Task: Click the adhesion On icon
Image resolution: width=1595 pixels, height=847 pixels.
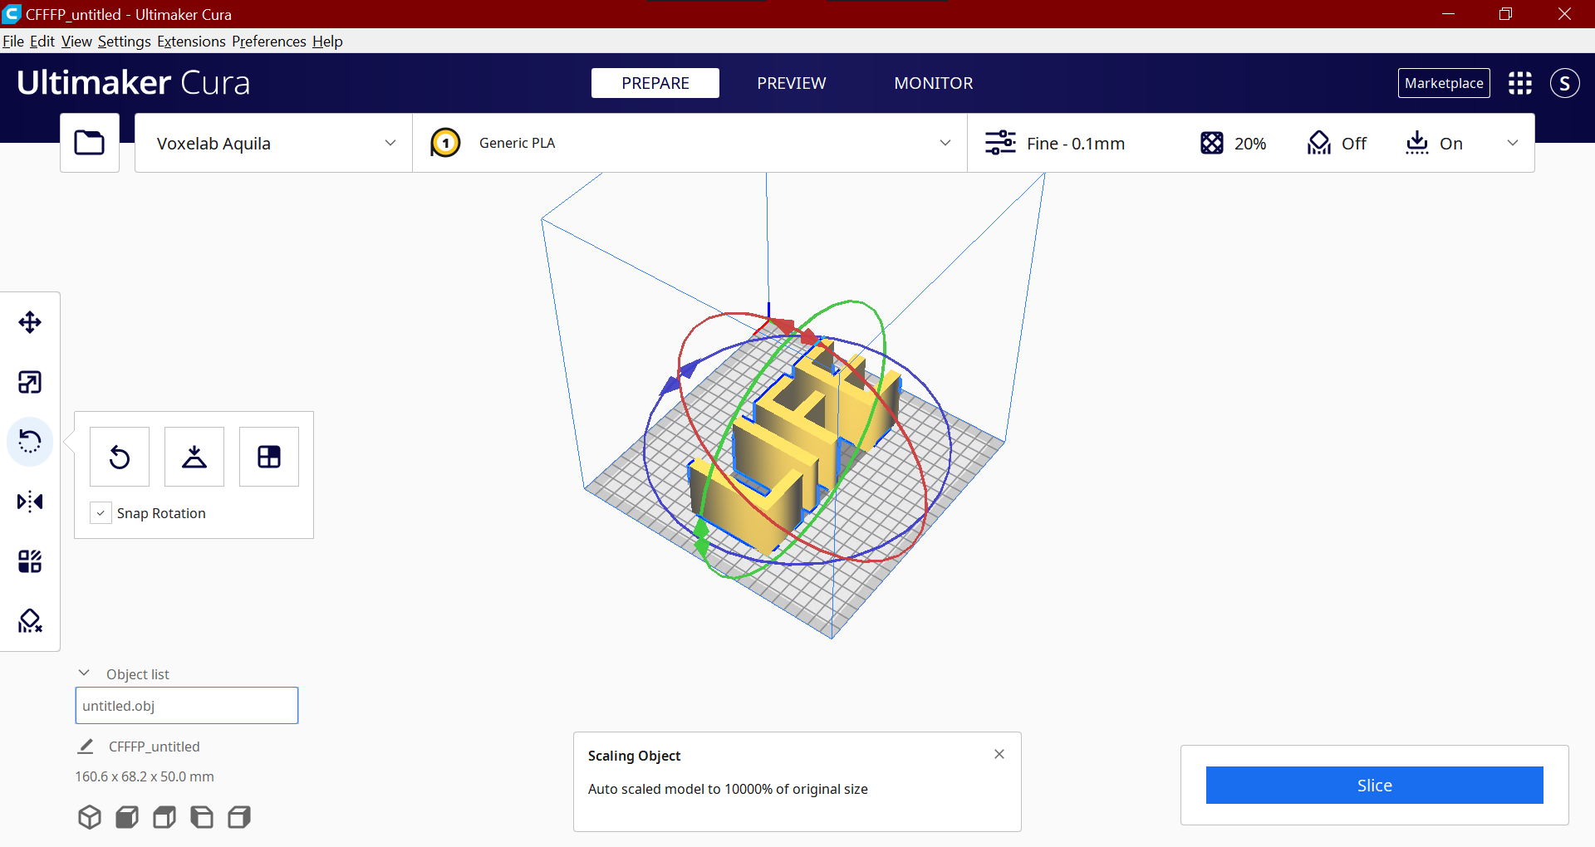Action: [x=1417, y=143]
